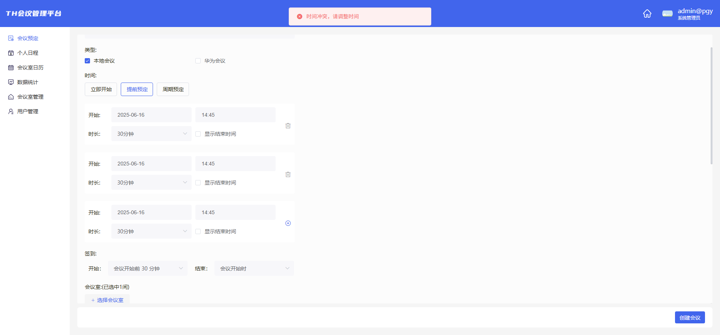
Task: Open 会议开始时 sign-in end dropdown
Action: click(x=254, y=268)
